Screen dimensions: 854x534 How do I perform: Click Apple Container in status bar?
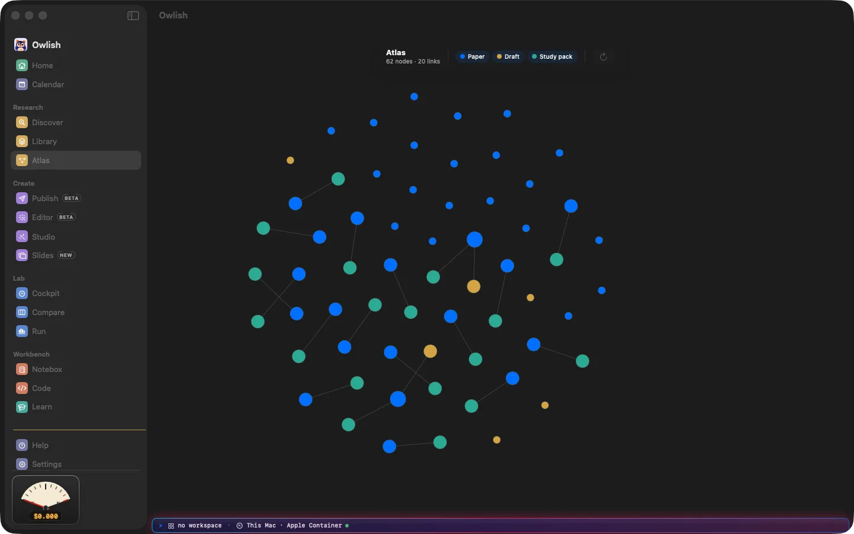(x=314, y=526)
